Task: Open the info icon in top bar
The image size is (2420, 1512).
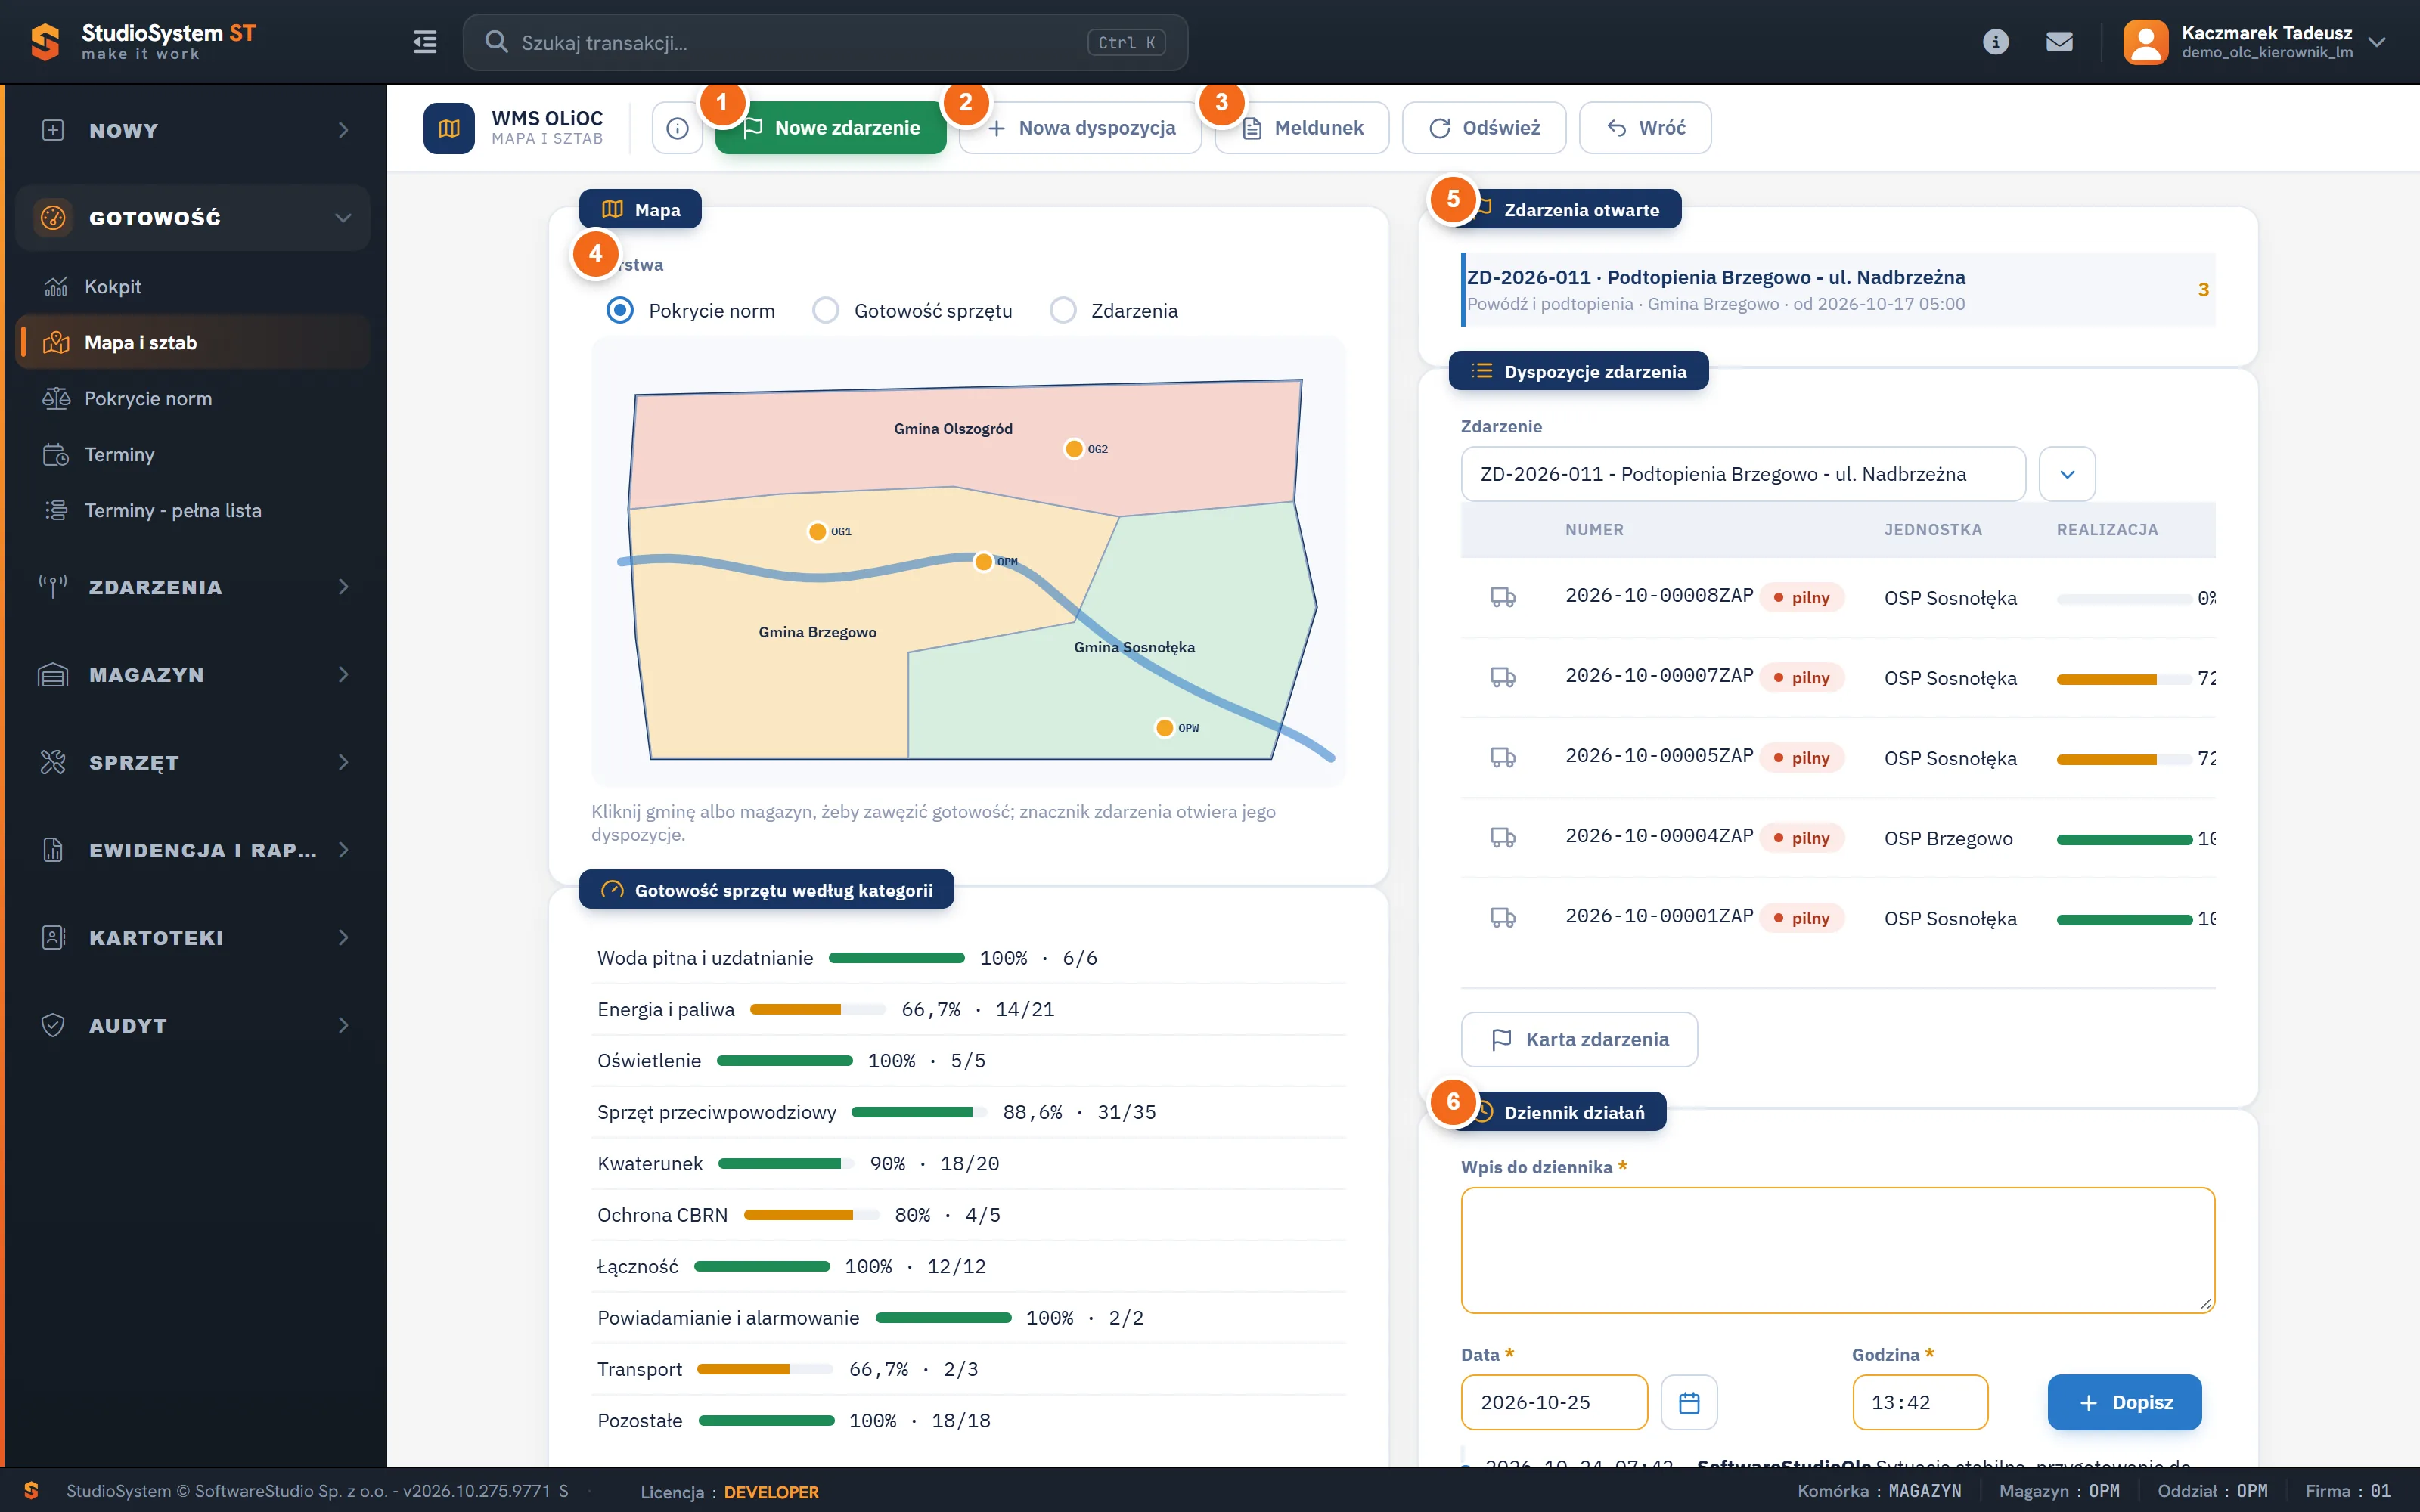Action: [x=1995, y=42]
